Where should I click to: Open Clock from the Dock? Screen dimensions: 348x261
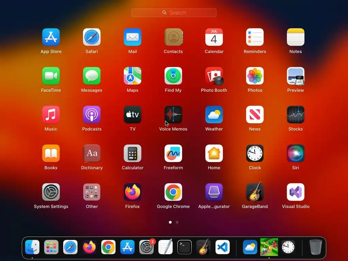point(288,247)
